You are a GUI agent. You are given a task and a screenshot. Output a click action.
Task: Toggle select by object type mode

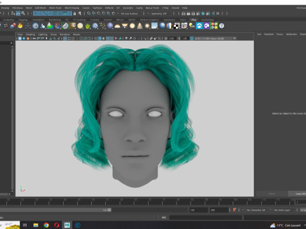[x=18, y=13]
